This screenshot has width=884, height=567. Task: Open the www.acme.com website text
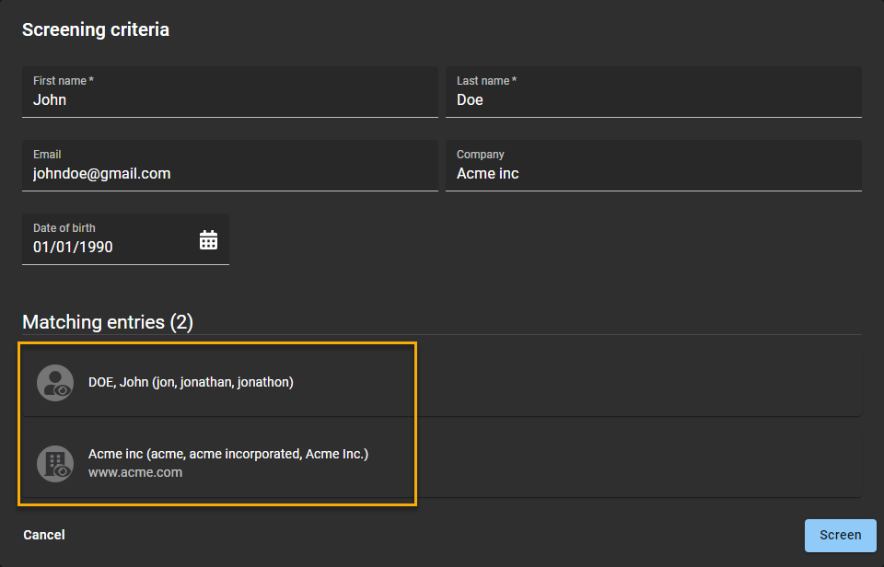click(x=135, y=473)
